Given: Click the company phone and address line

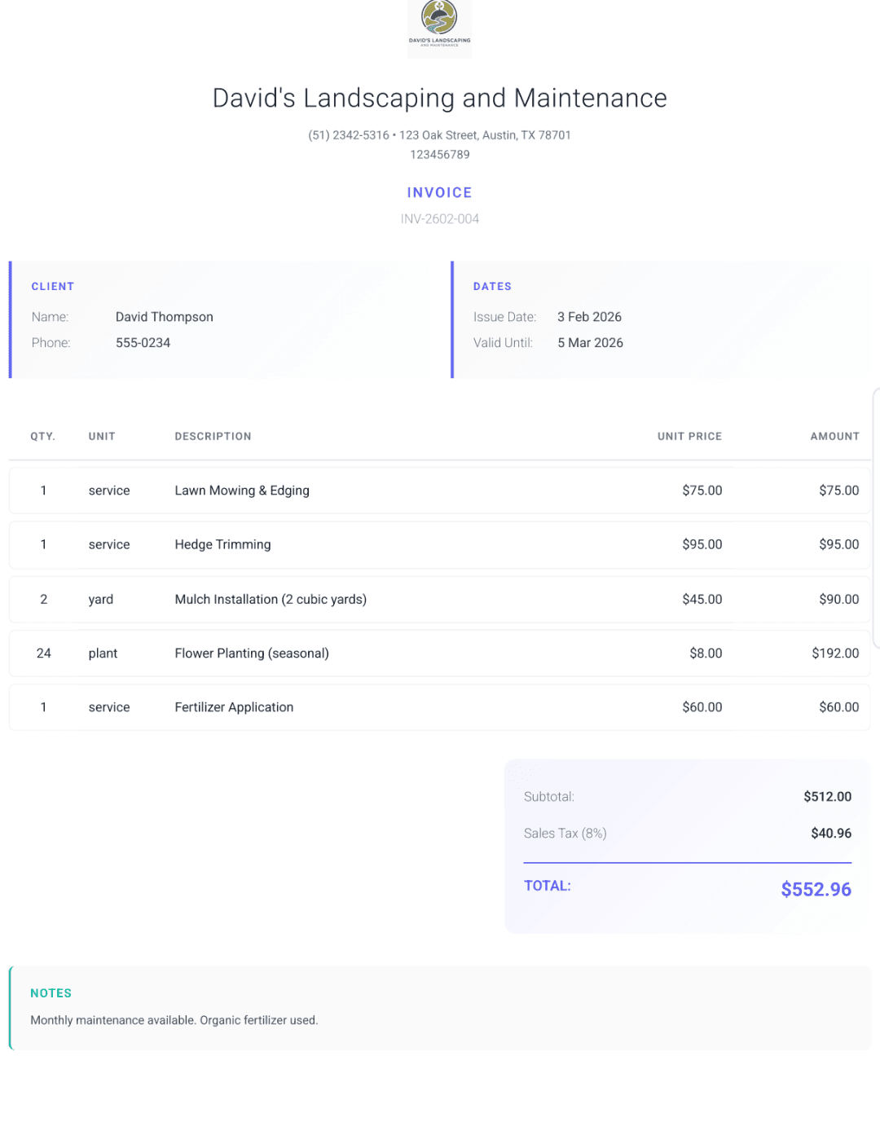Looking at the screenshot, I should point(439,135).
